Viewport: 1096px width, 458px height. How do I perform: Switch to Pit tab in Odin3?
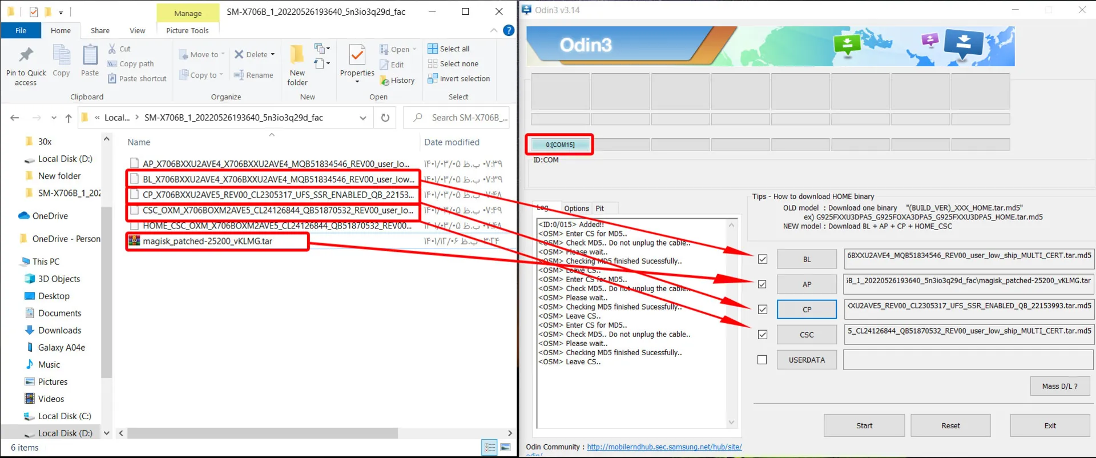coord(600,208)
